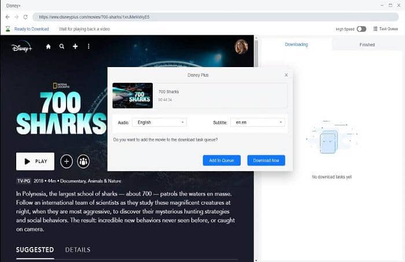Open the Subtitle language dropdown
Viewport: 405px width, 262px height.
tap(257, 123)
